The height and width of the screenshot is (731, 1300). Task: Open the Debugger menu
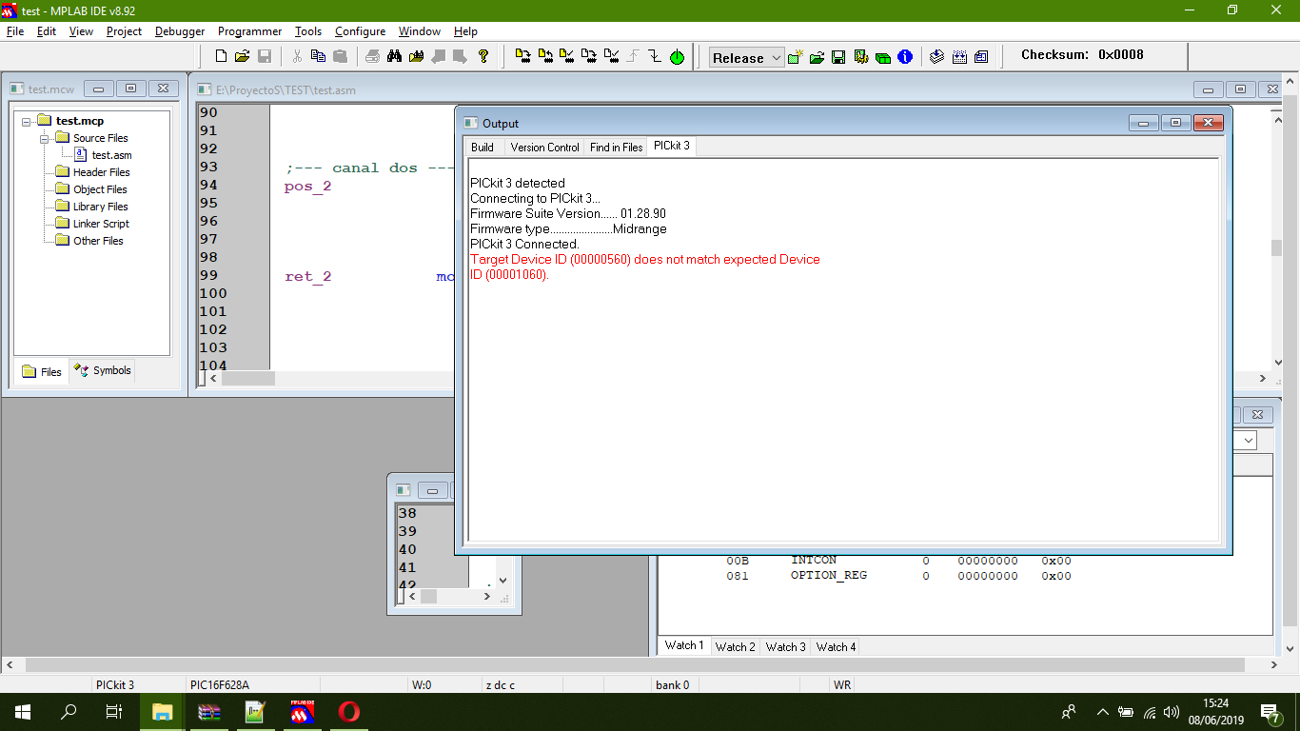point(180,31)
